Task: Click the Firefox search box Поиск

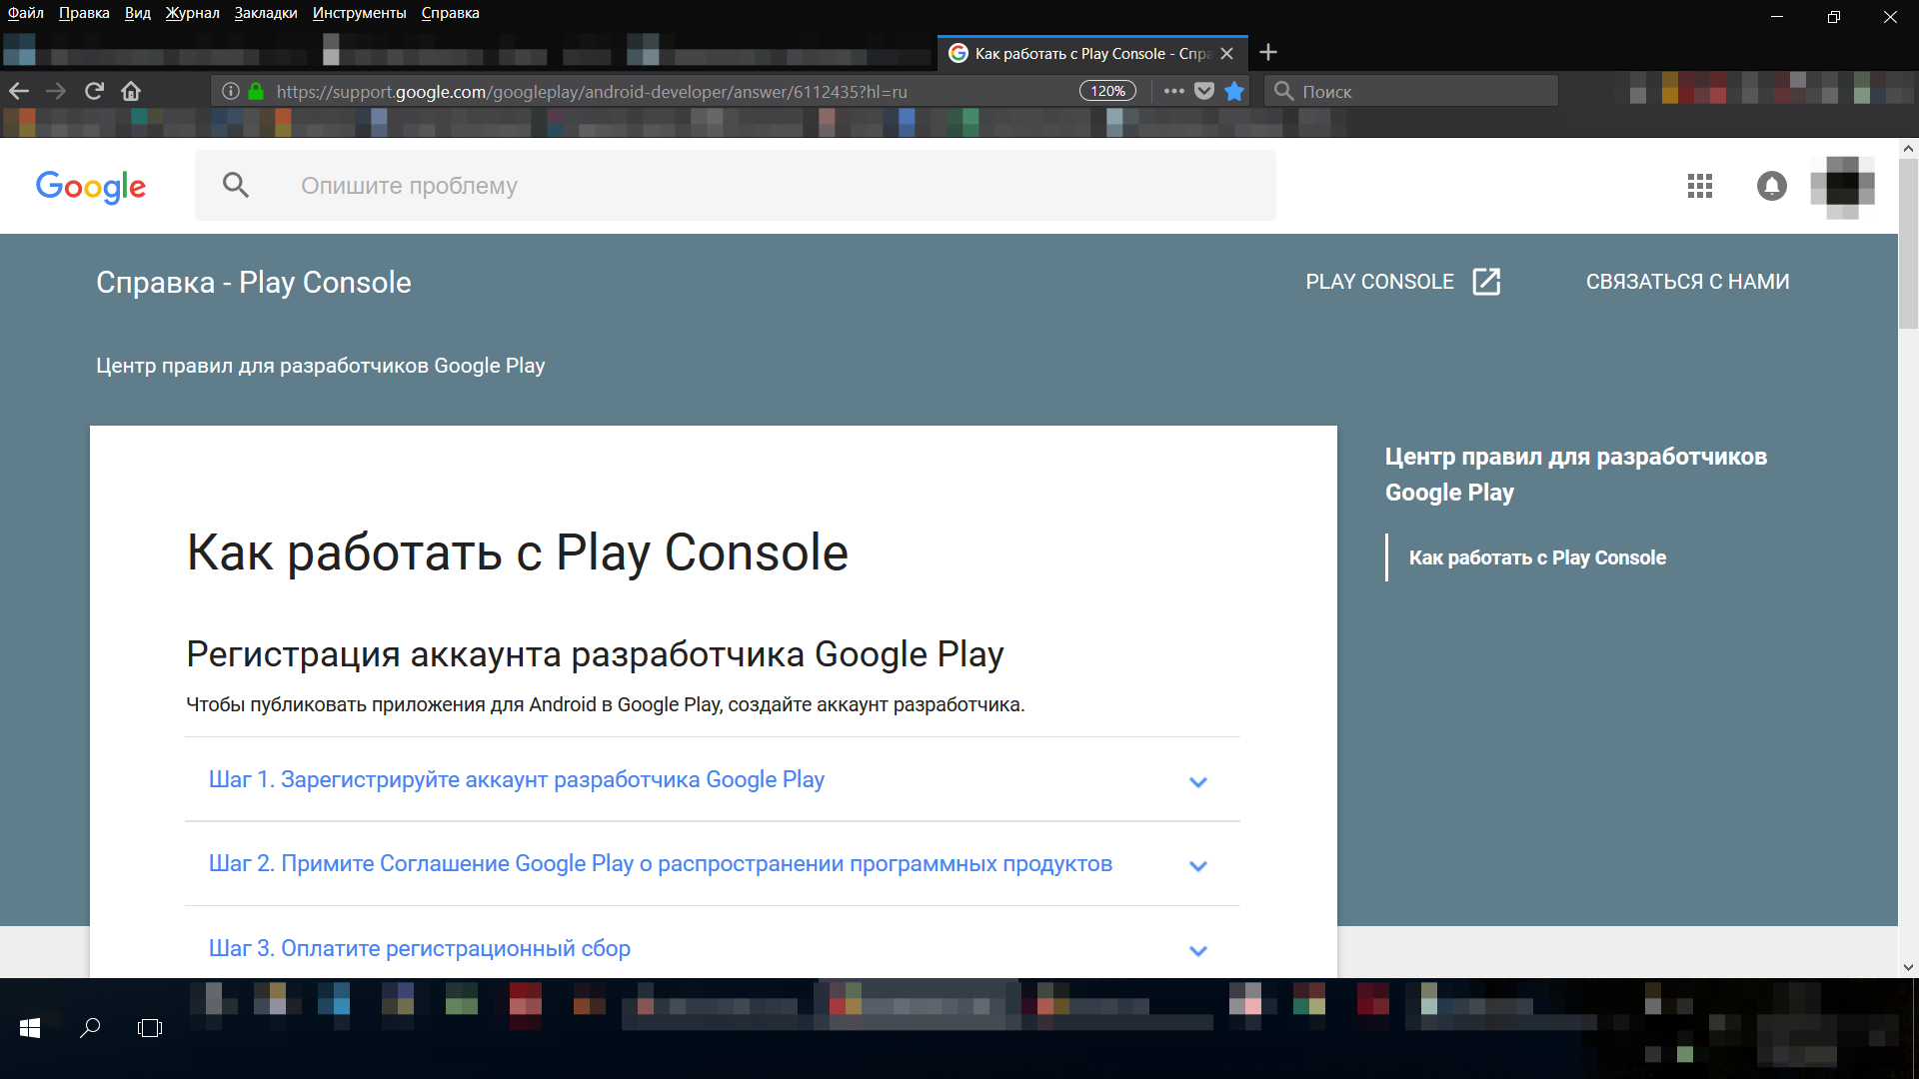Action: point(1411,91)
